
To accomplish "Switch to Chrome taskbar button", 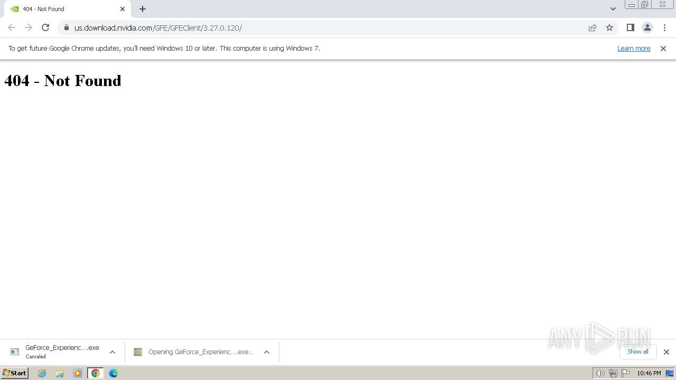I will point(96,373).
